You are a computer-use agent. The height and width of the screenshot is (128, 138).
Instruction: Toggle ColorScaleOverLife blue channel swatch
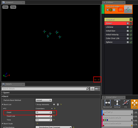107,120
